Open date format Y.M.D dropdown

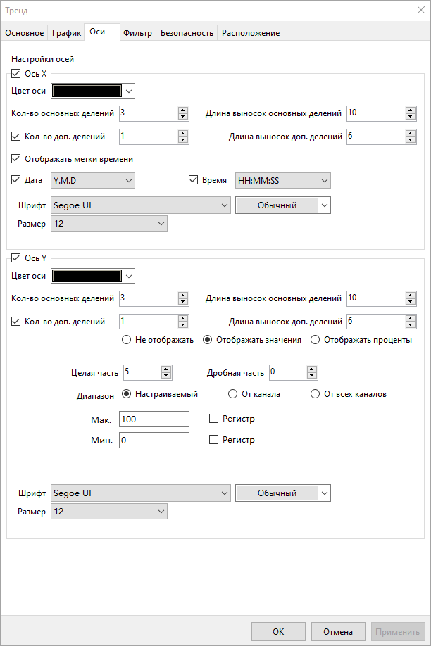pyautogui.click(x=93, y=180)
